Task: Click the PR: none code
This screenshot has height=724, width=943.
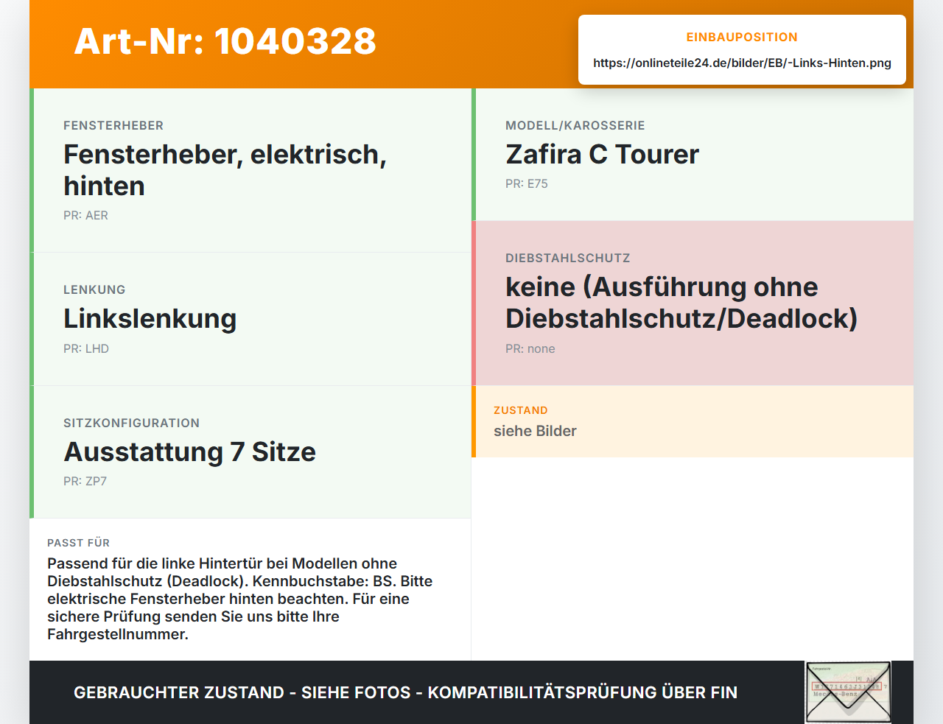Action: coord(530,349)
